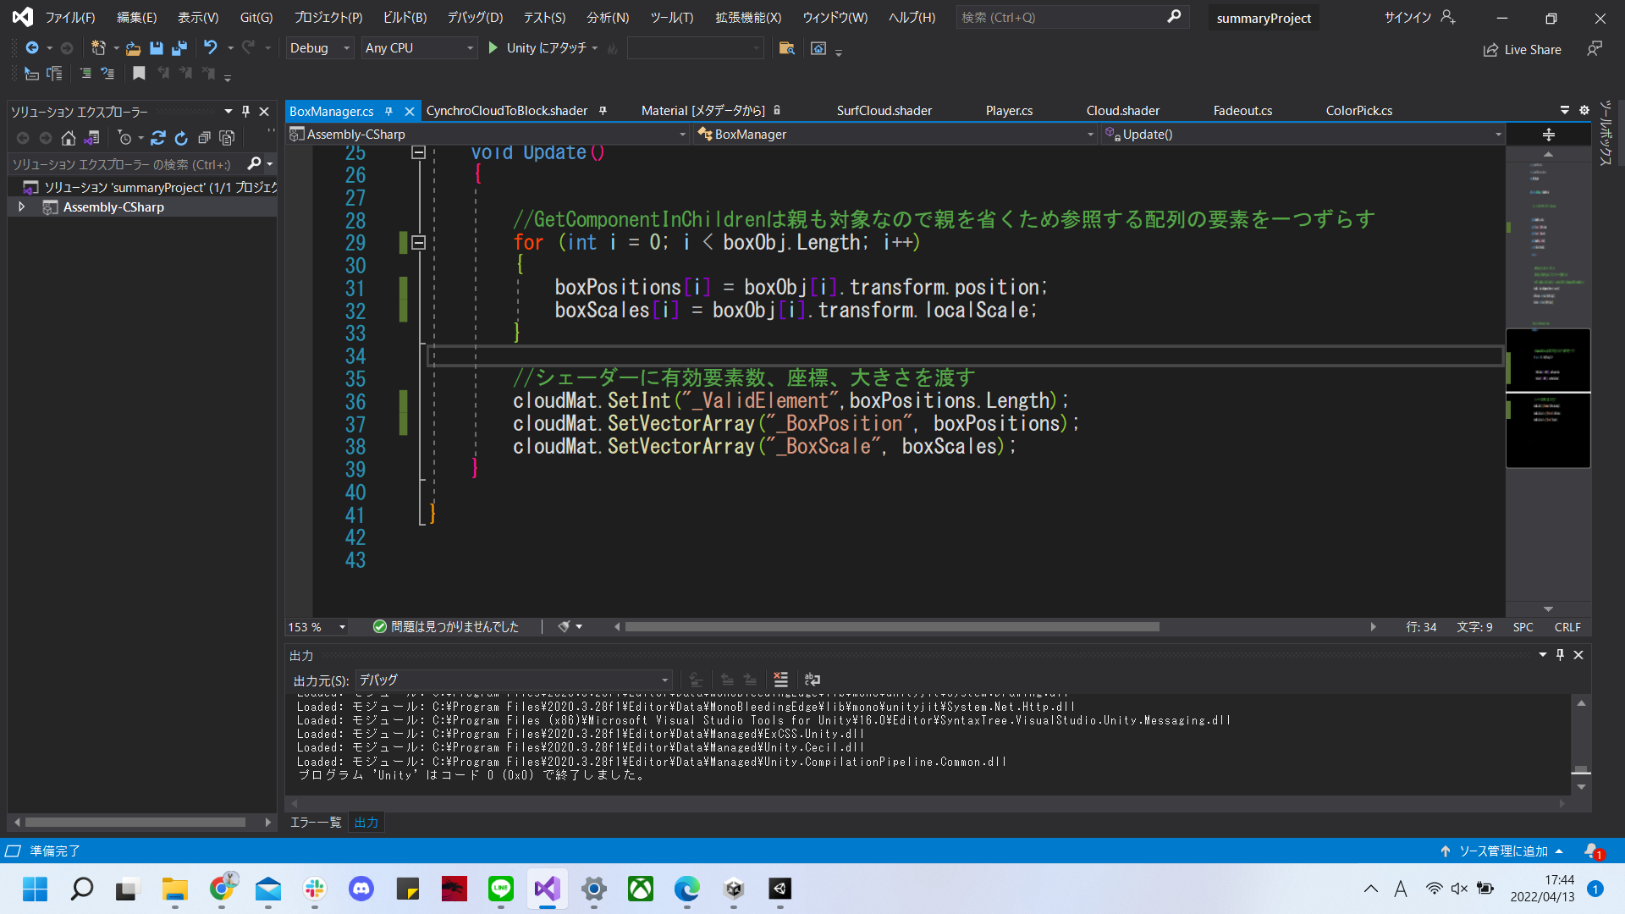Collapse the Update method outlining box

coord(418,152)
